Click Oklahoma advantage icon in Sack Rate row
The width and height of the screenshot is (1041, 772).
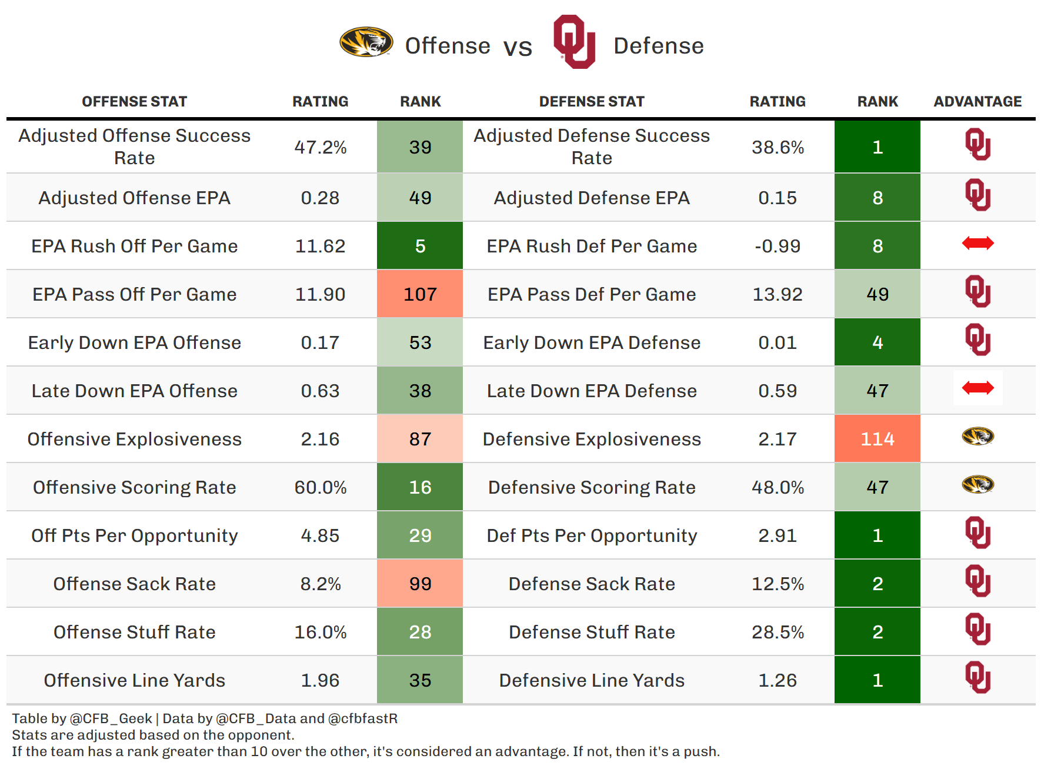pyautogui.click(x=977, y=581)
